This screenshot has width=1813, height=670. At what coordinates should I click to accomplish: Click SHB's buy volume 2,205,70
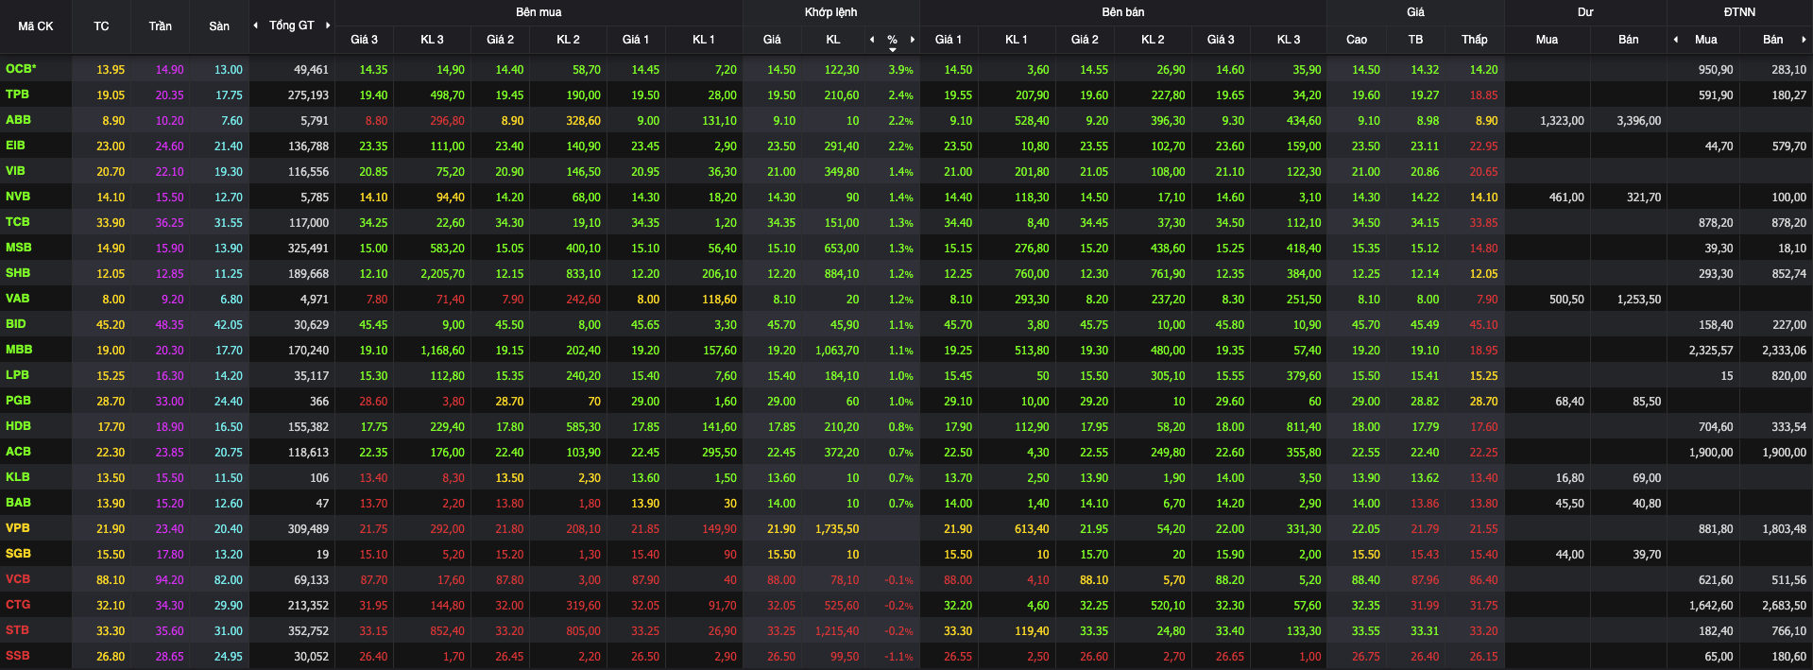pos(442,274)
